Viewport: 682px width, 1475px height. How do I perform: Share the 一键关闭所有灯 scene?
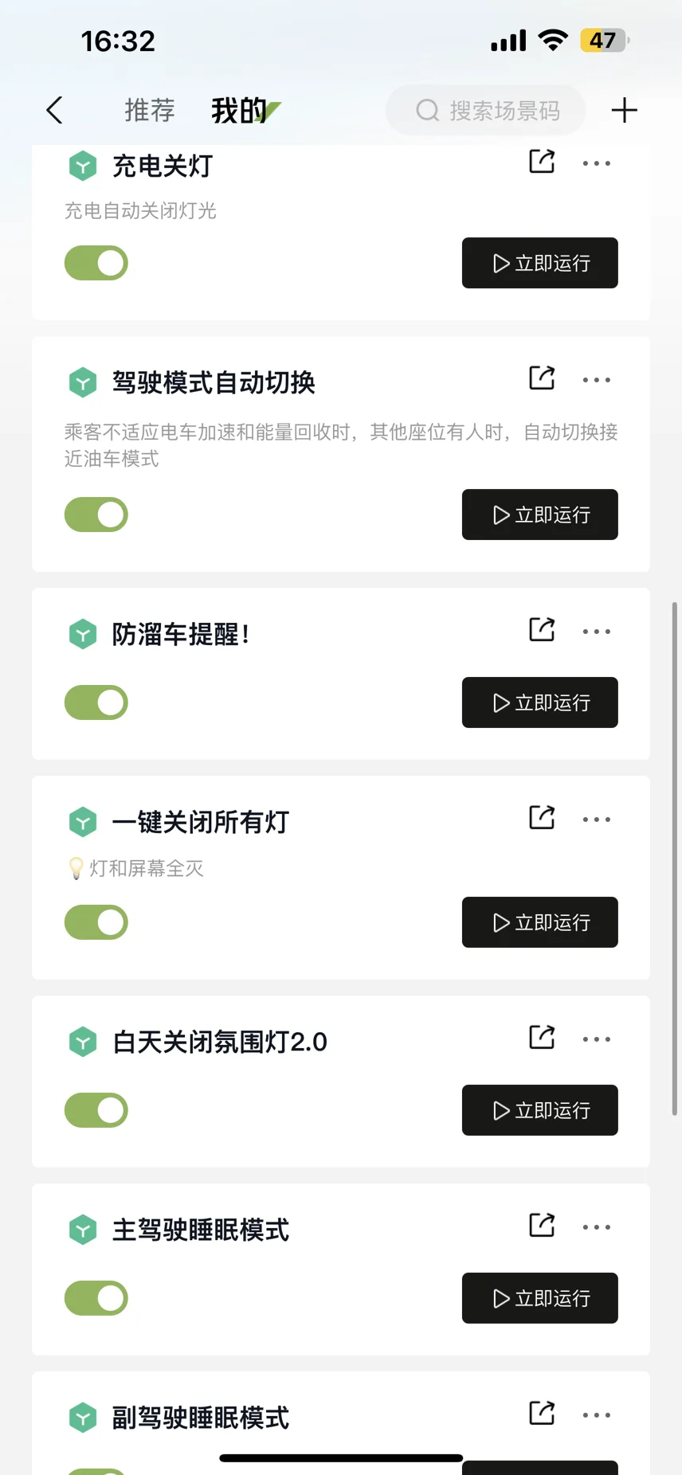542,817
